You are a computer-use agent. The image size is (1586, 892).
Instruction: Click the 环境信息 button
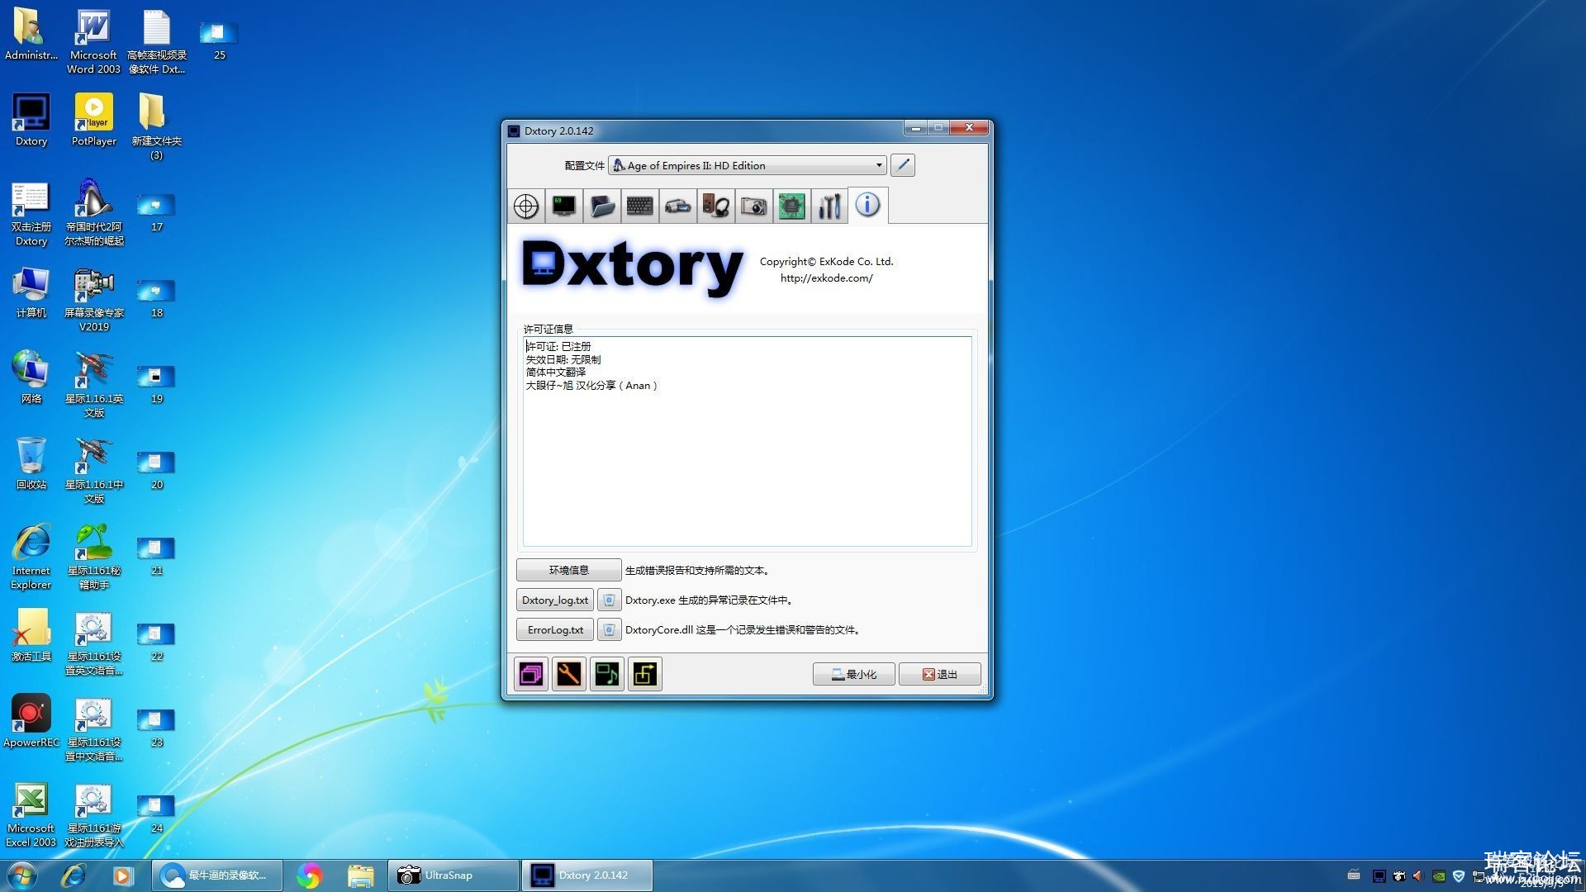click(x=568, y=570)
